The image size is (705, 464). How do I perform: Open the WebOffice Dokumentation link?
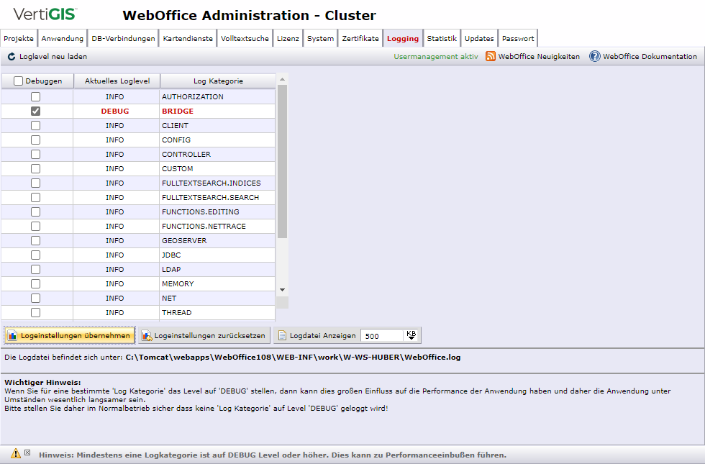point(650,57)
